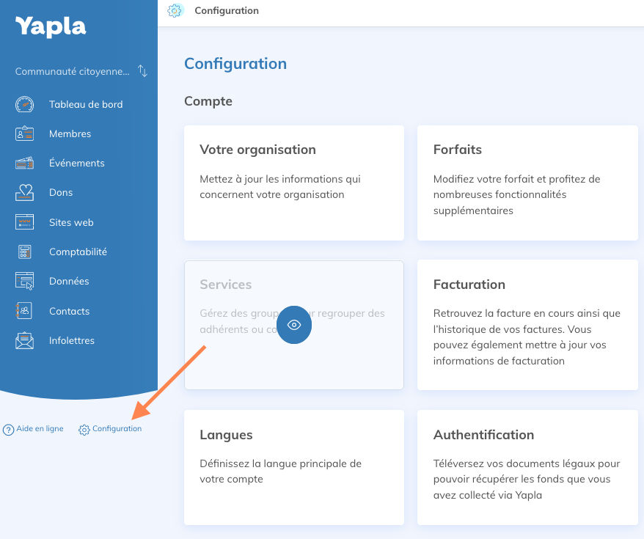Open the Tableau de bord dashboard icon
This screenshot has height=539, width=644.
(24, 104)
